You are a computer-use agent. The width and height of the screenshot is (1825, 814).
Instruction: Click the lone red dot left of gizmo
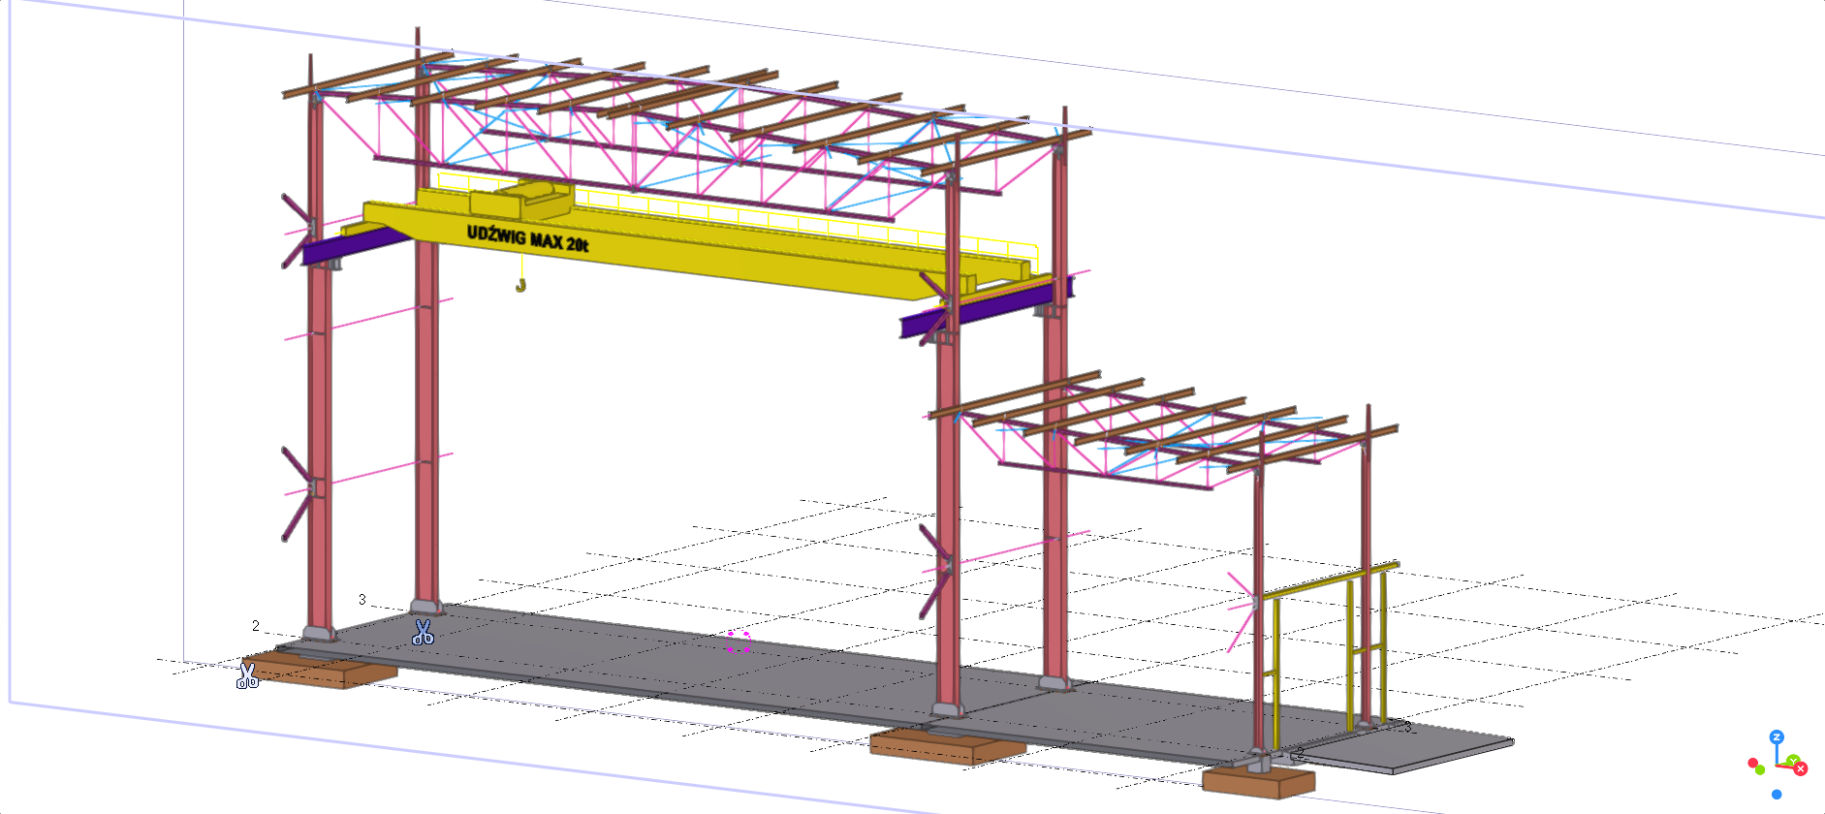(1752, 764)
